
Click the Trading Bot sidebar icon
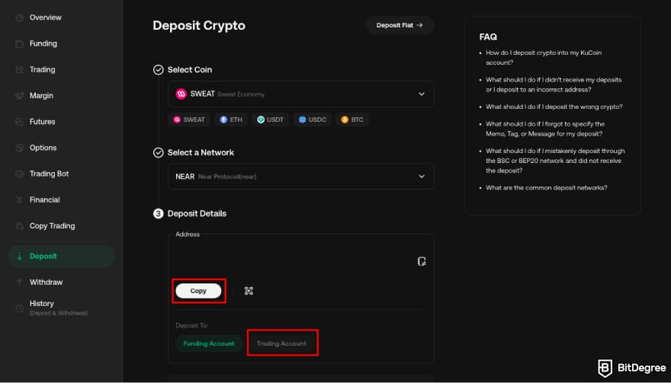tap(20, 174)
